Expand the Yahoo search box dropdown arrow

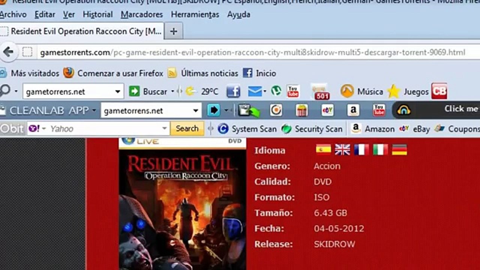(x=164, y=129)
